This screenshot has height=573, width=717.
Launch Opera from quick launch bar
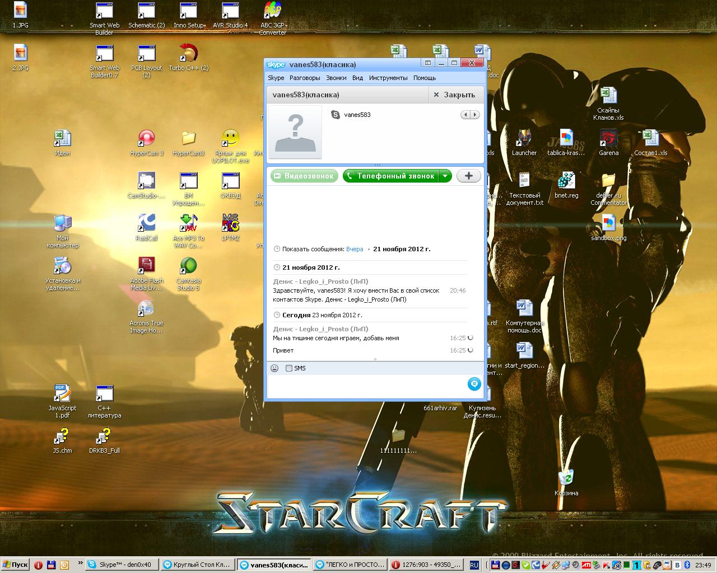tap(38, 565)
